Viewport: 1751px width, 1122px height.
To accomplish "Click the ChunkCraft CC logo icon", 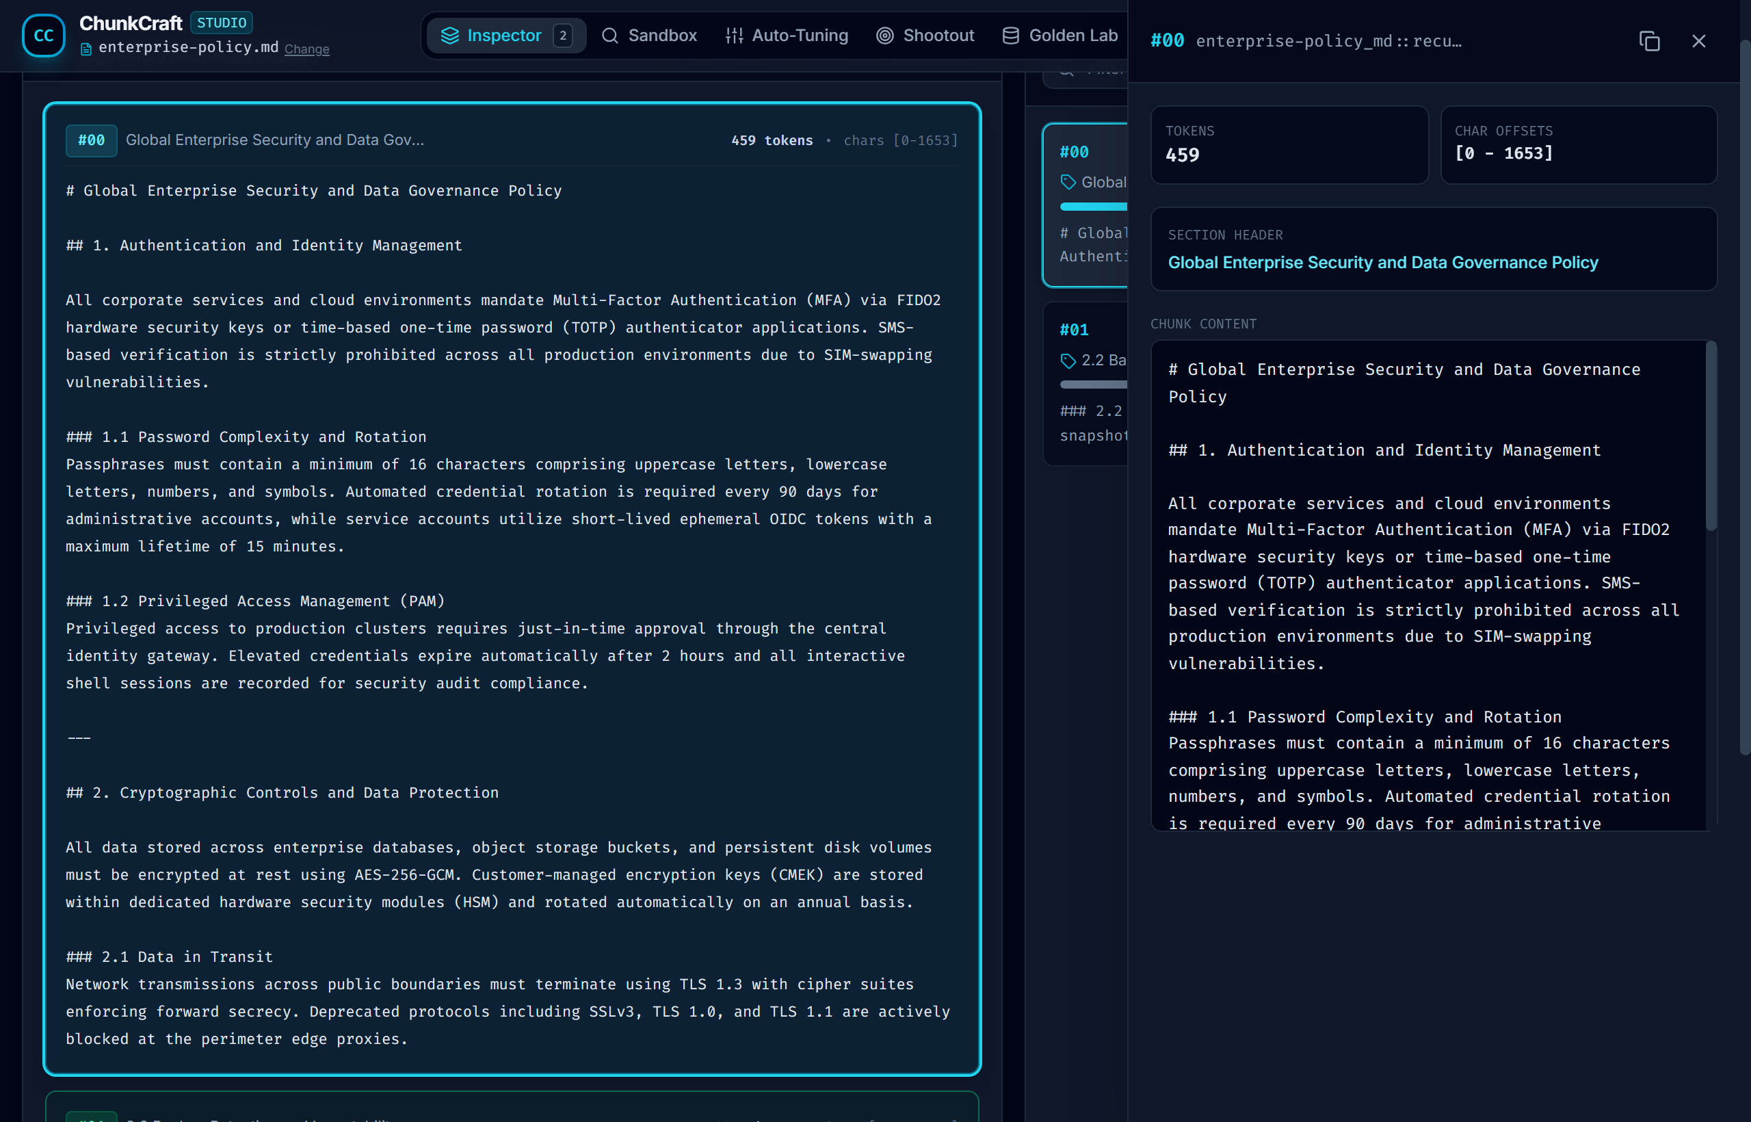I will (x=44, y=36).
